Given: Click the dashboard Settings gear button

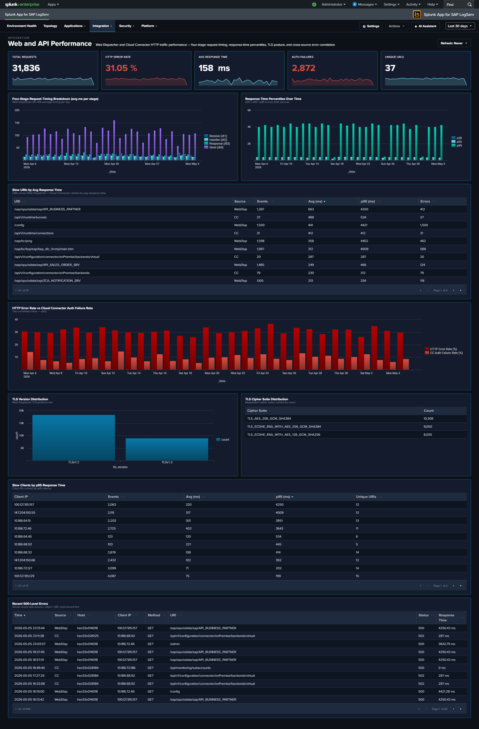Looking at the screenshot, I should [x=371, y=26].
